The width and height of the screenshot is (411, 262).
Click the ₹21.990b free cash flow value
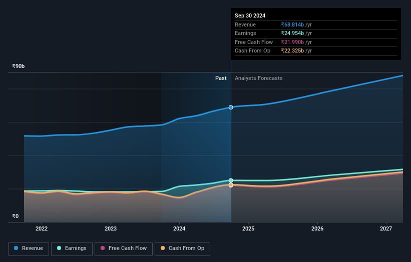point(292,42)
